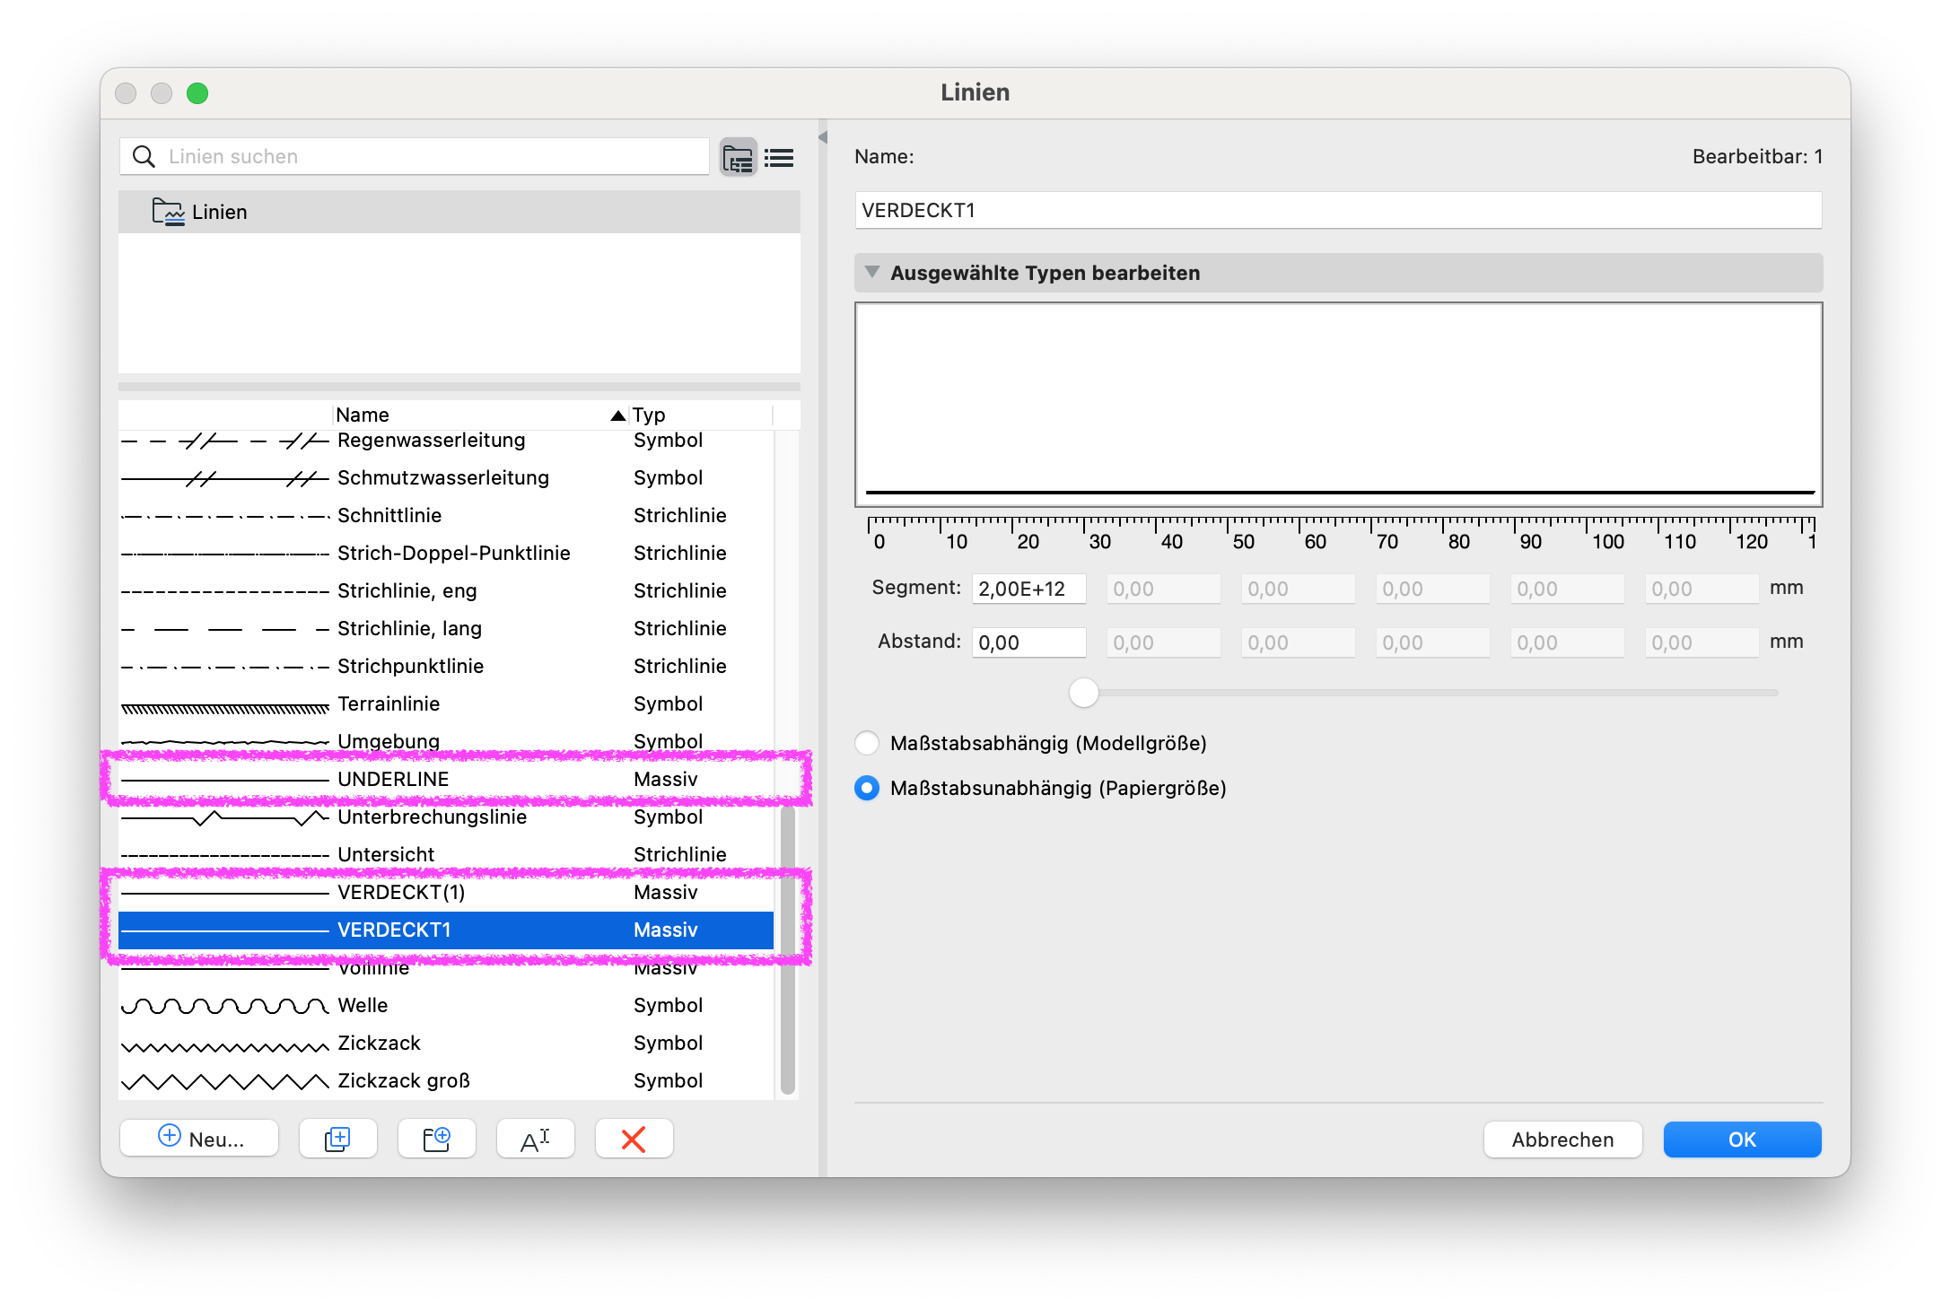Collapse left panel using small arrow handle

pos(822,137)
